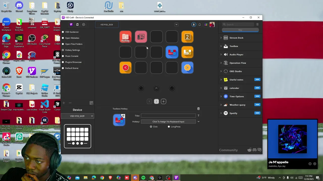Switch to the VSD M18_3A39 device tab

tap(106, 25)
